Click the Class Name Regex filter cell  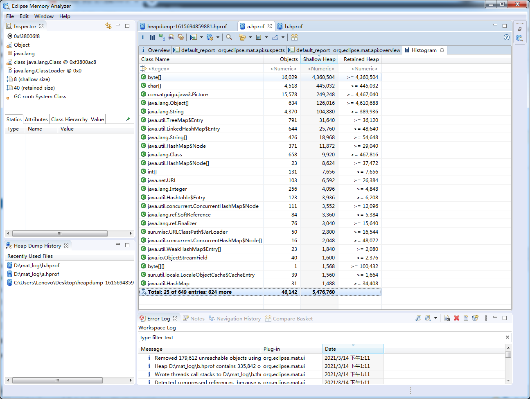click(x=201, y=68)
